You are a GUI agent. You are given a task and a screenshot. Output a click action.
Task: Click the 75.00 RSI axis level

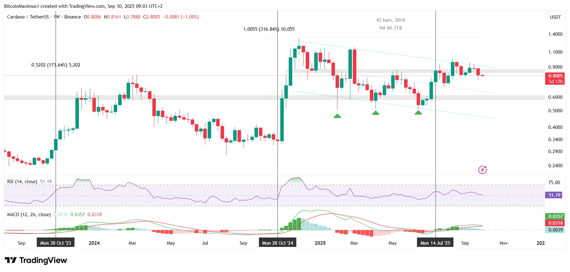554,183
